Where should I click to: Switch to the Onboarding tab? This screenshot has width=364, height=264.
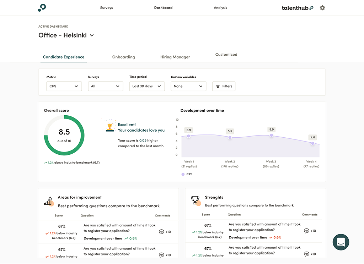(123, 57)
